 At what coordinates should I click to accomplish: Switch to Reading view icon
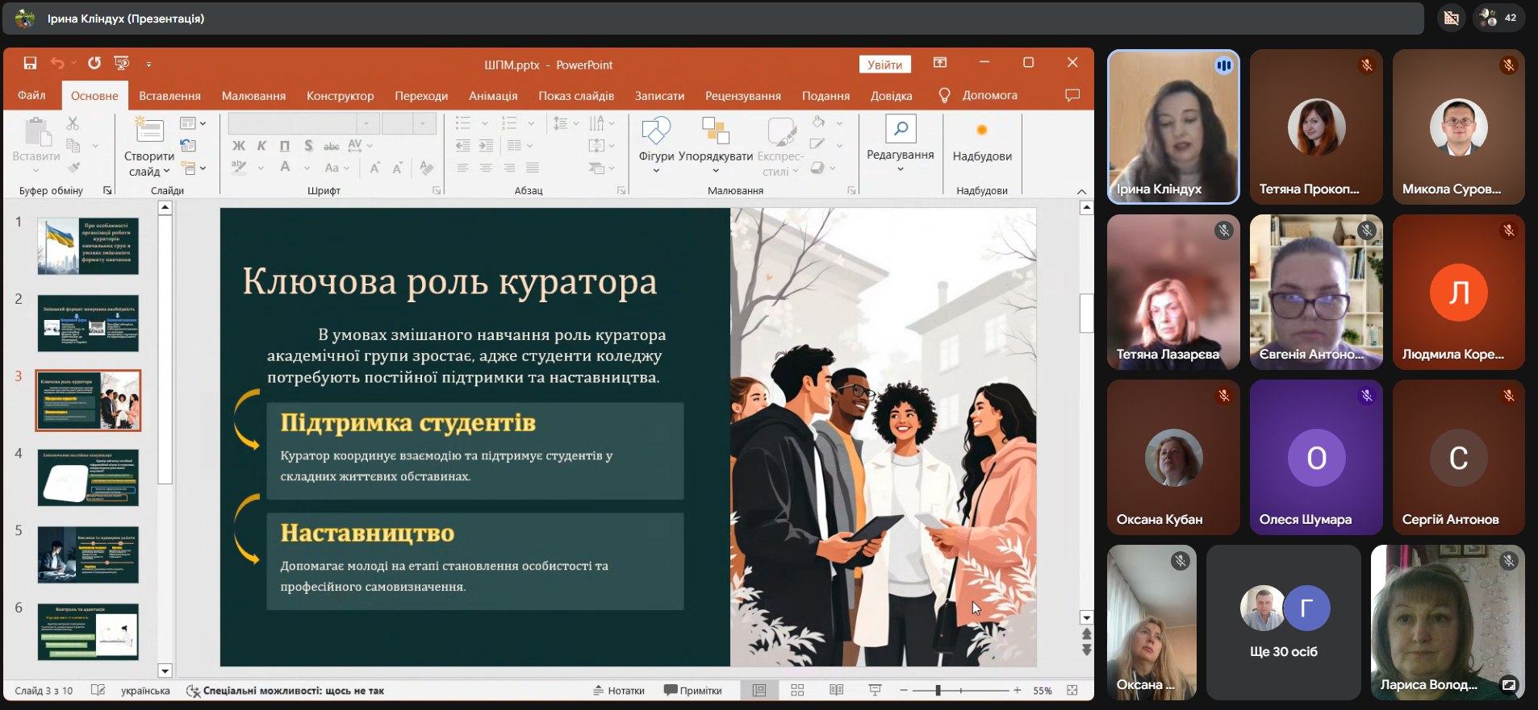[836, 691]
